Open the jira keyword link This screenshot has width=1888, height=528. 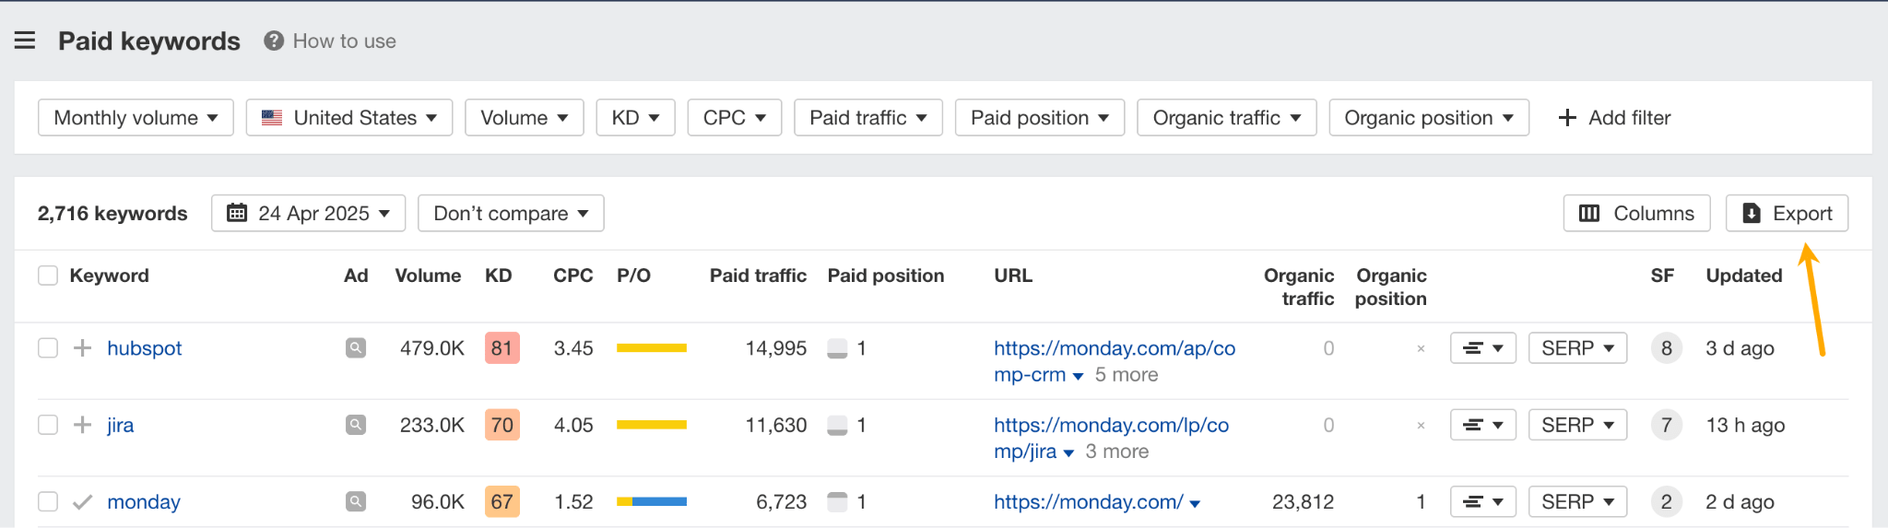click(x=121, y=425)
